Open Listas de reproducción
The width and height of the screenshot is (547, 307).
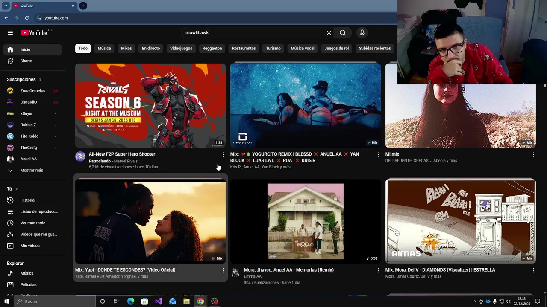32,211
